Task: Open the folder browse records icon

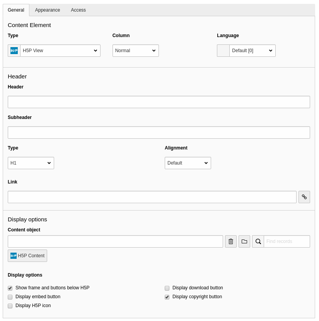Action: coord(244,241)
